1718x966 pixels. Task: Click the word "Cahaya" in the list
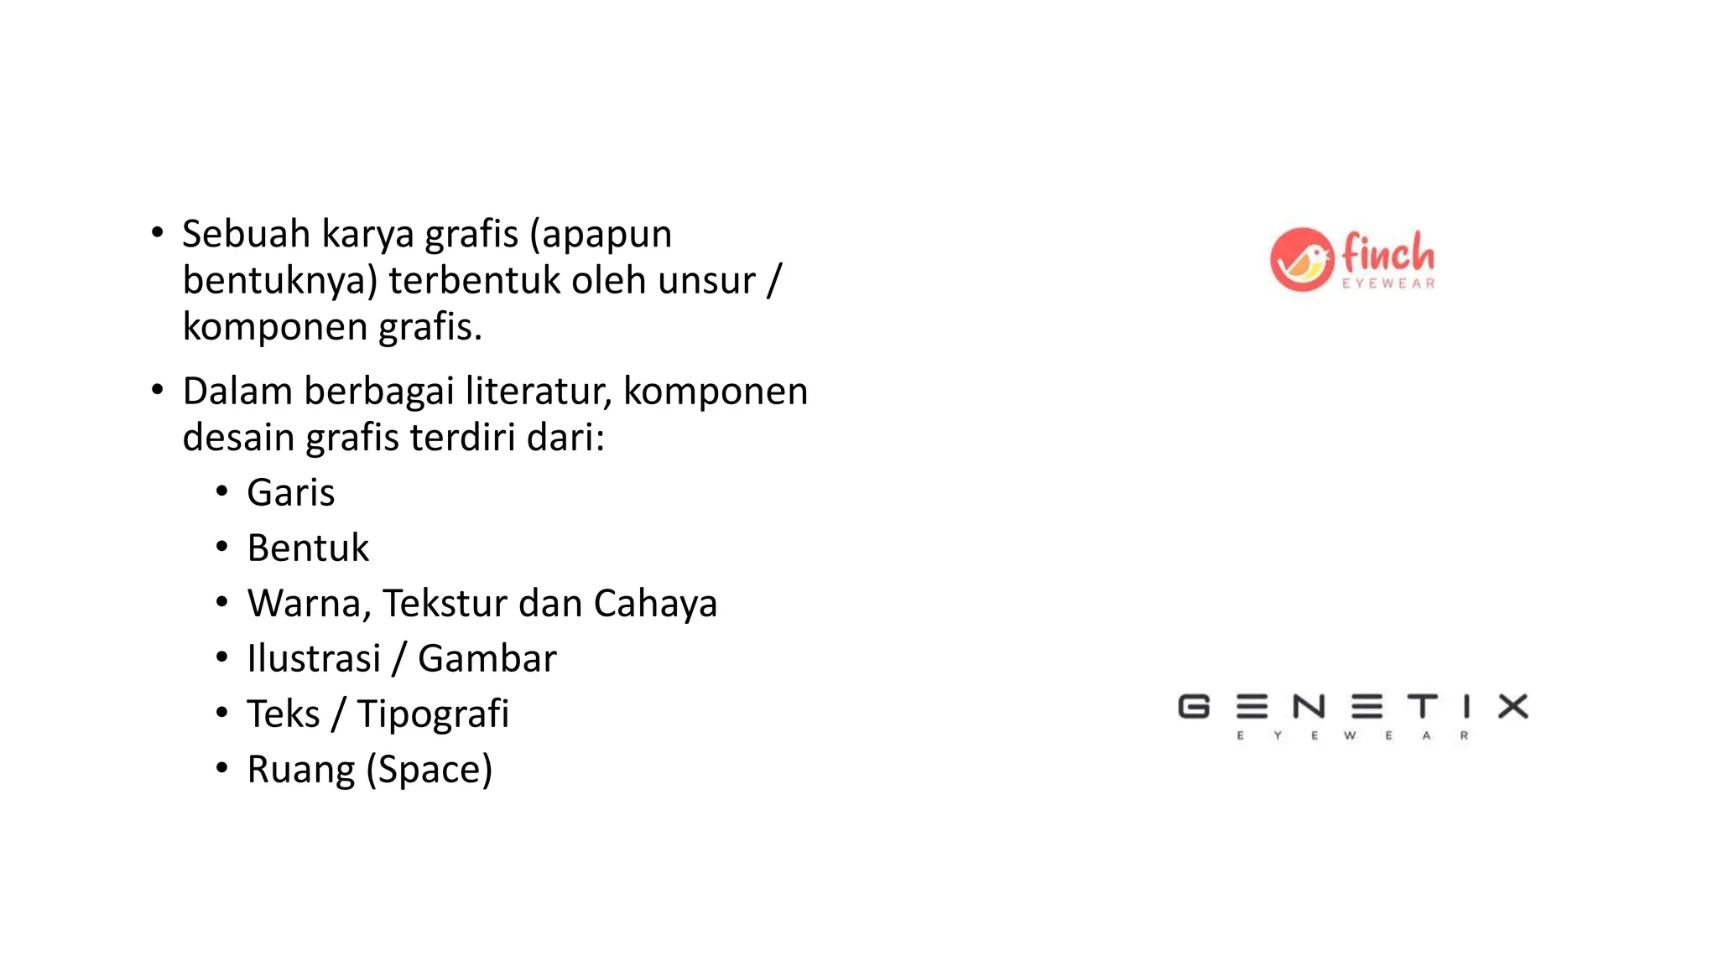point(655,604)
